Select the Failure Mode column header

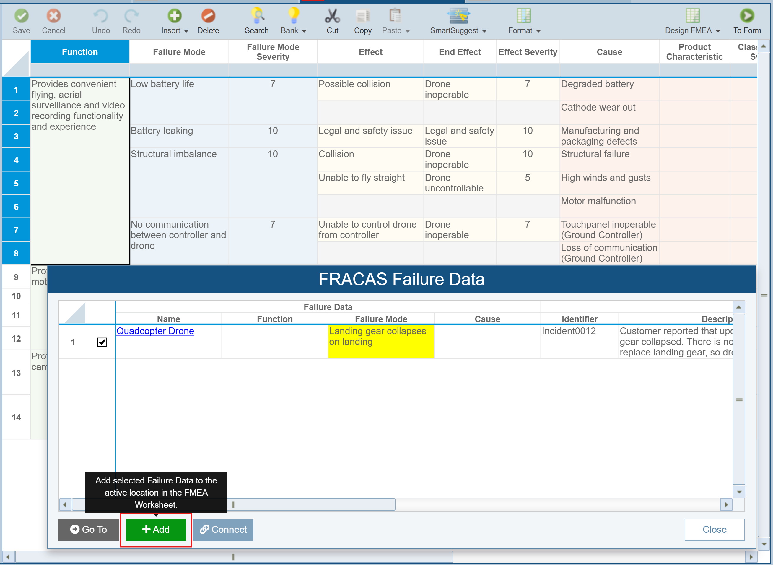pyautogui.click(x=179, y=52)
